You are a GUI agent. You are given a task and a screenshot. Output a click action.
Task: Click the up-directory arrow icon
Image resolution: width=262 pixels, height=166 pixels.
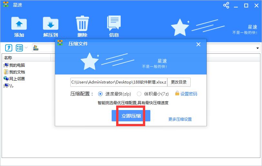[x=9, y=48]
